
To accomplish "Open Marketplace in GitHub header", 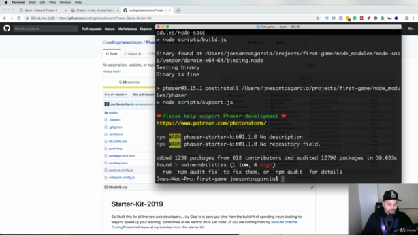I will pos(127,29).
